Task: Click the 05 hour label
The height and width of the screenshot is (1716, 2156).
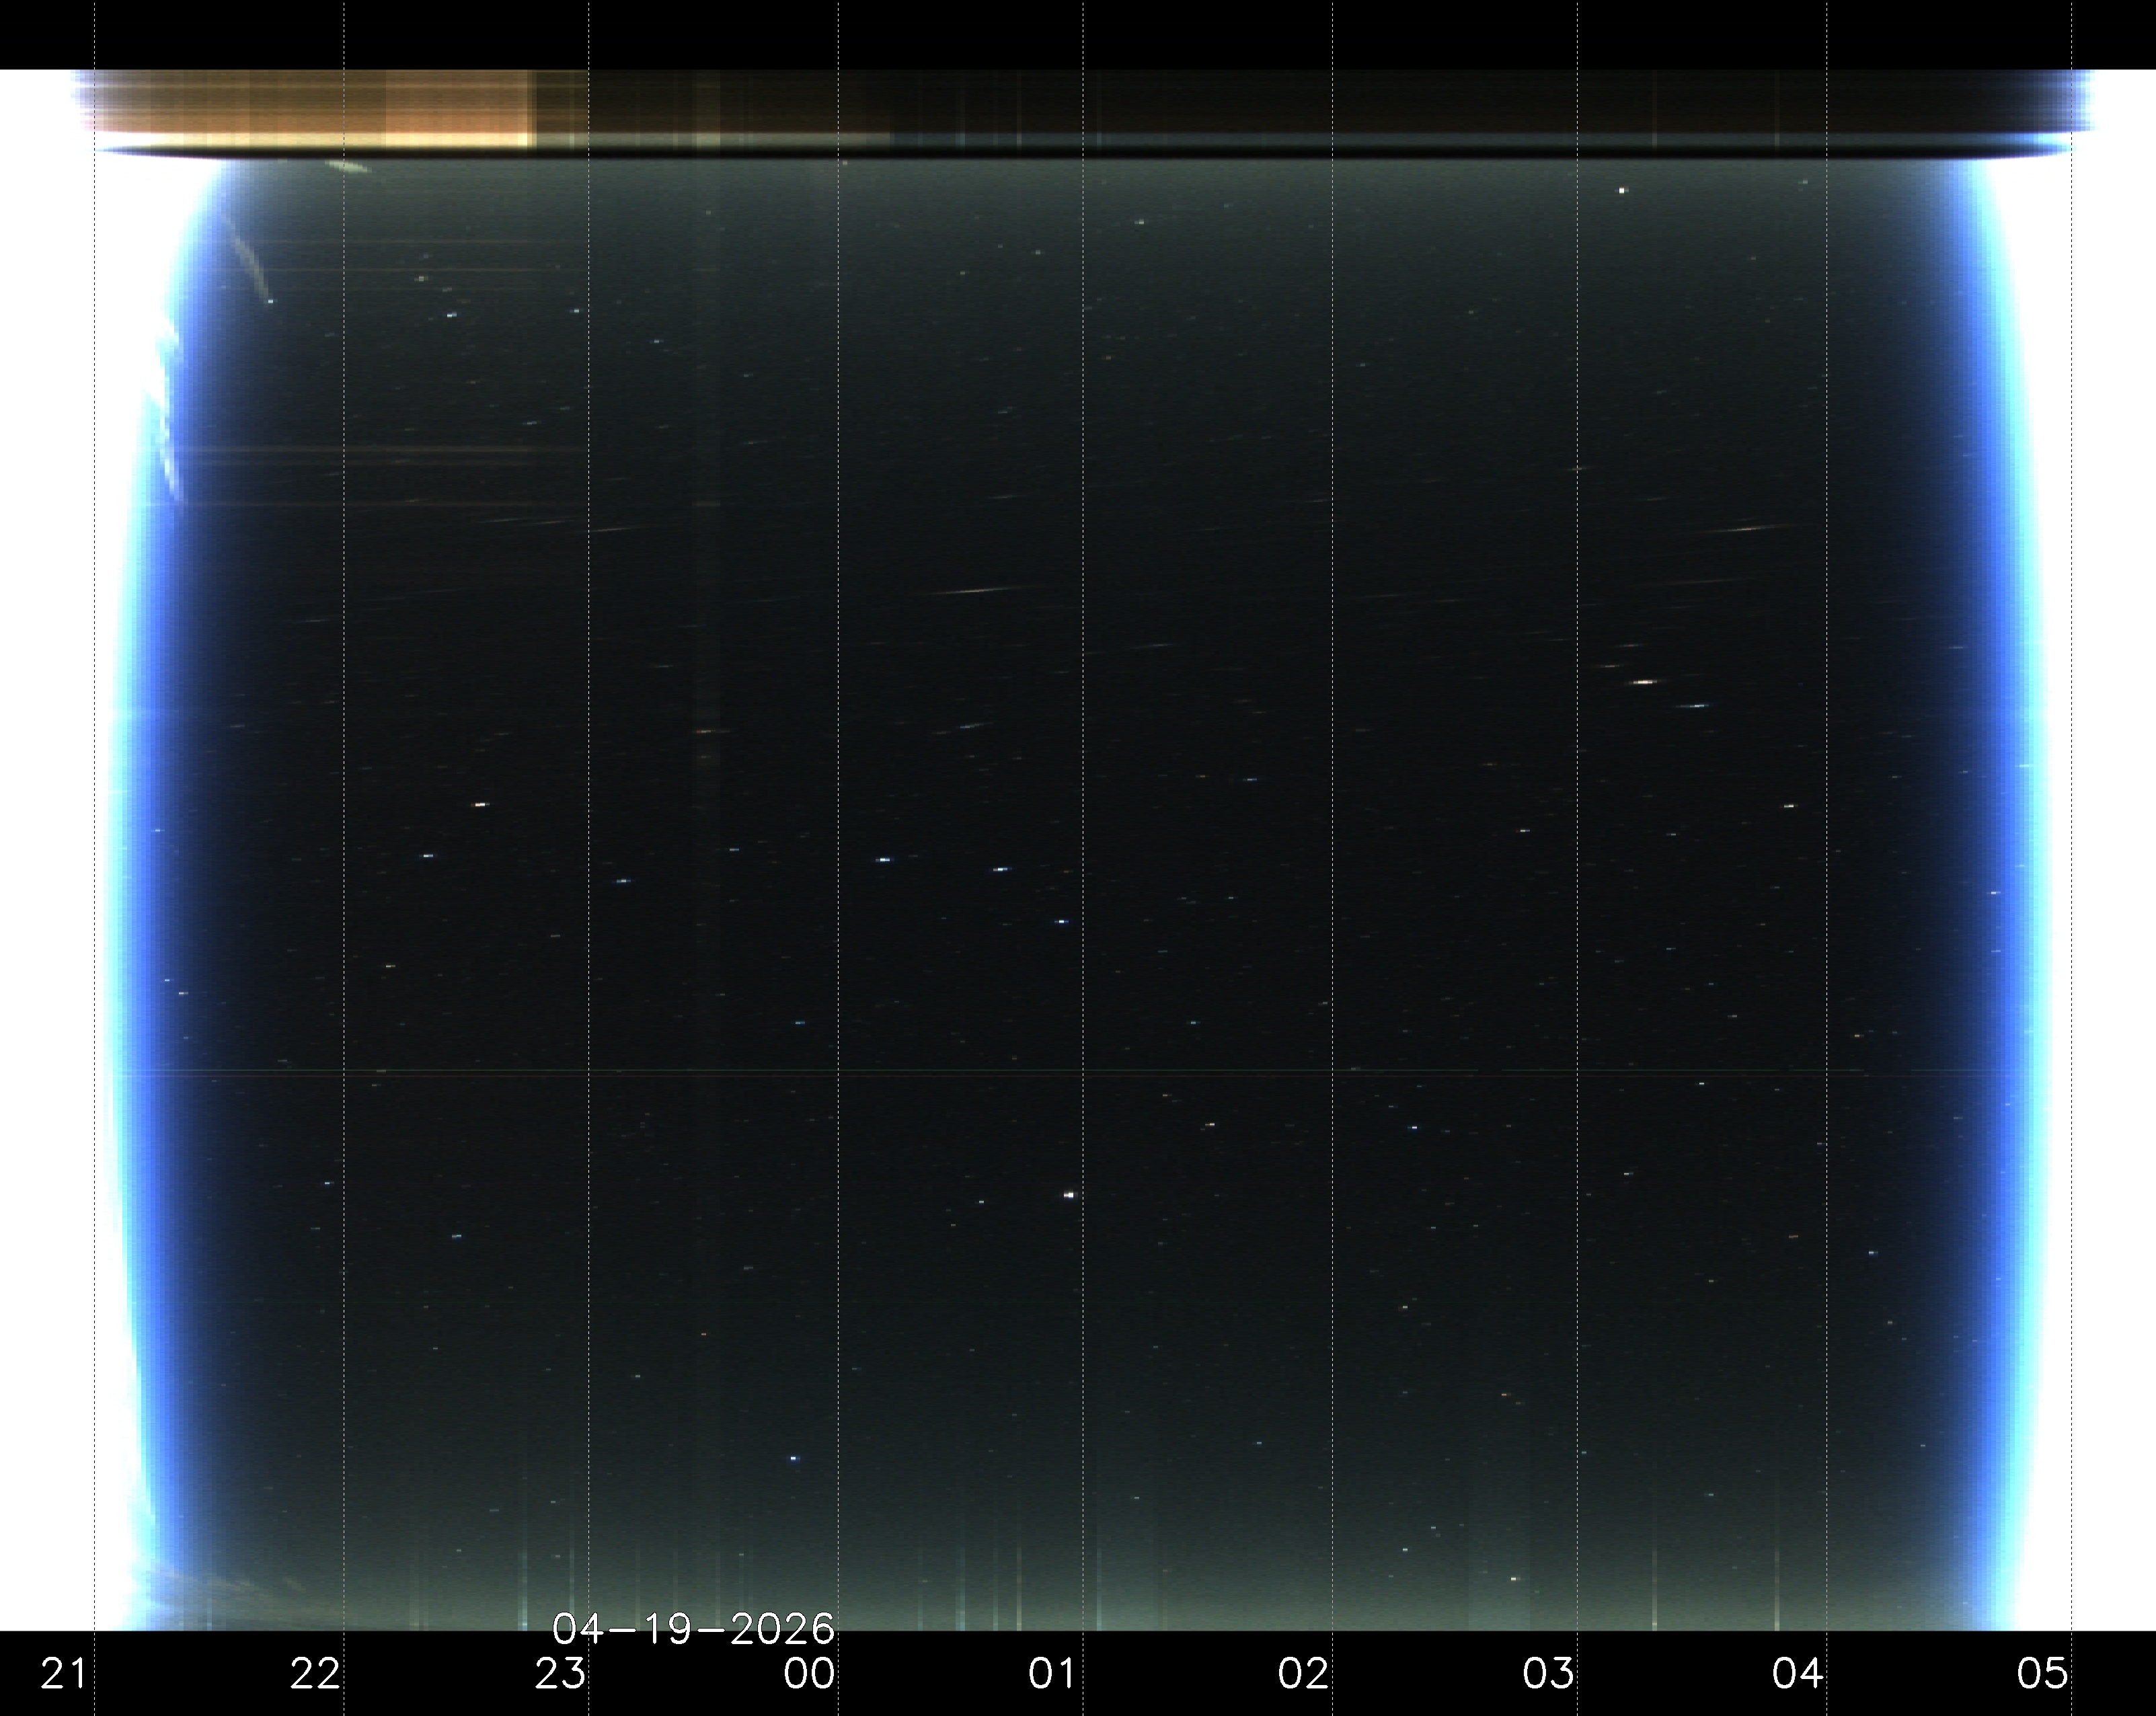Action: 2042,1673
